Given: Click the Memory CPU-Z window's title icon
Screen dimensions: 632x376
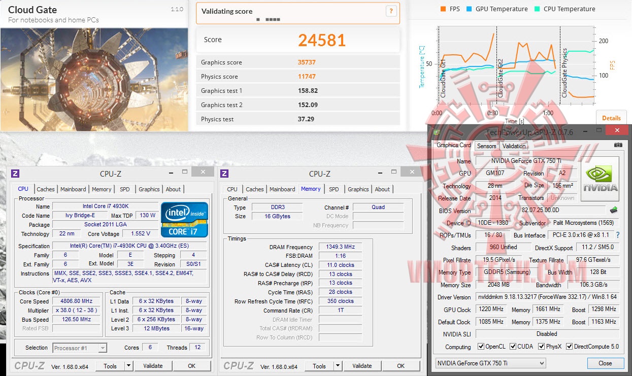Looking at the screenshot, I should (224, 174).
